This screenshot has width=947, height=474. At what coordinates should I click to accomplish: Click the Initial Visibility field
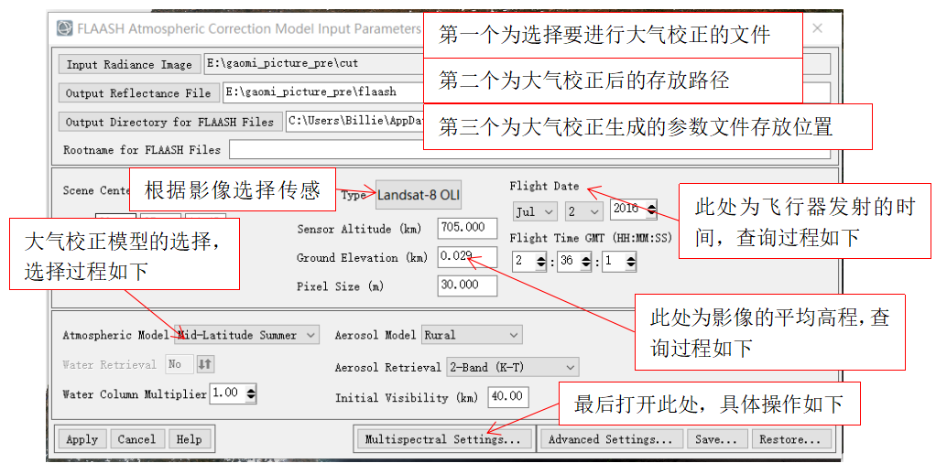tap(508, 397)
